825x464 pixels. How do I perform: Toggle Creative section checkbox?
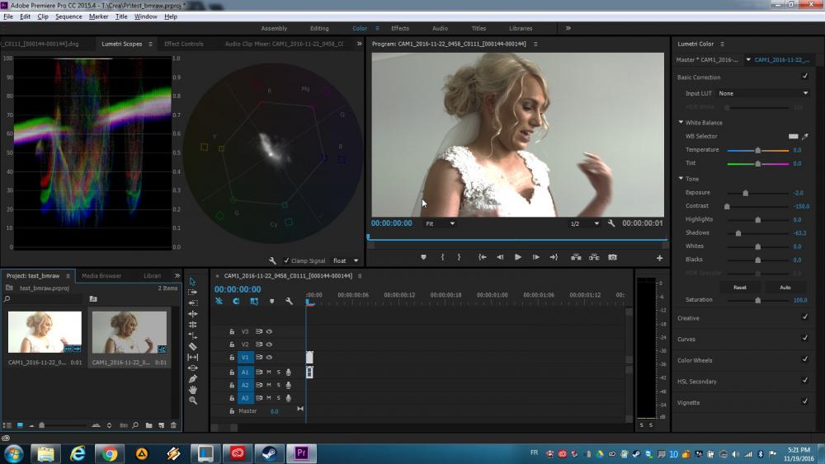tap(804, 316)
